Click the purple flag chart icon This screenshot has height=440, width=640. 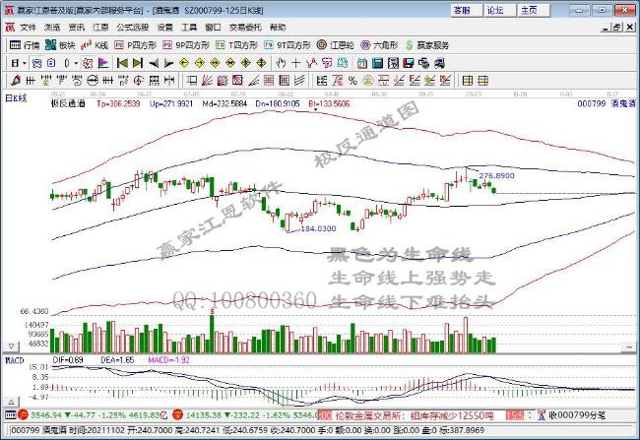pyautogui.click(x=103, y=63)
